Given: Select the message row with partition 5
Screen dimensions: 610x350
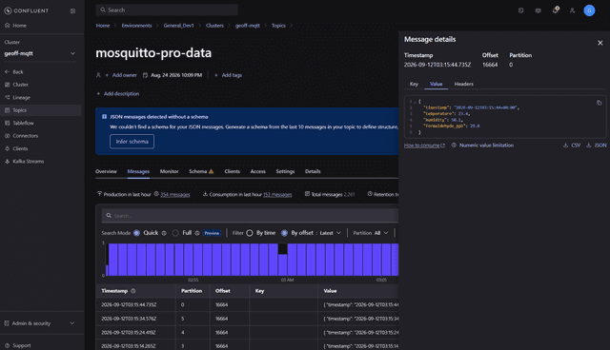Looking at the screenshot, I should 247,319.
